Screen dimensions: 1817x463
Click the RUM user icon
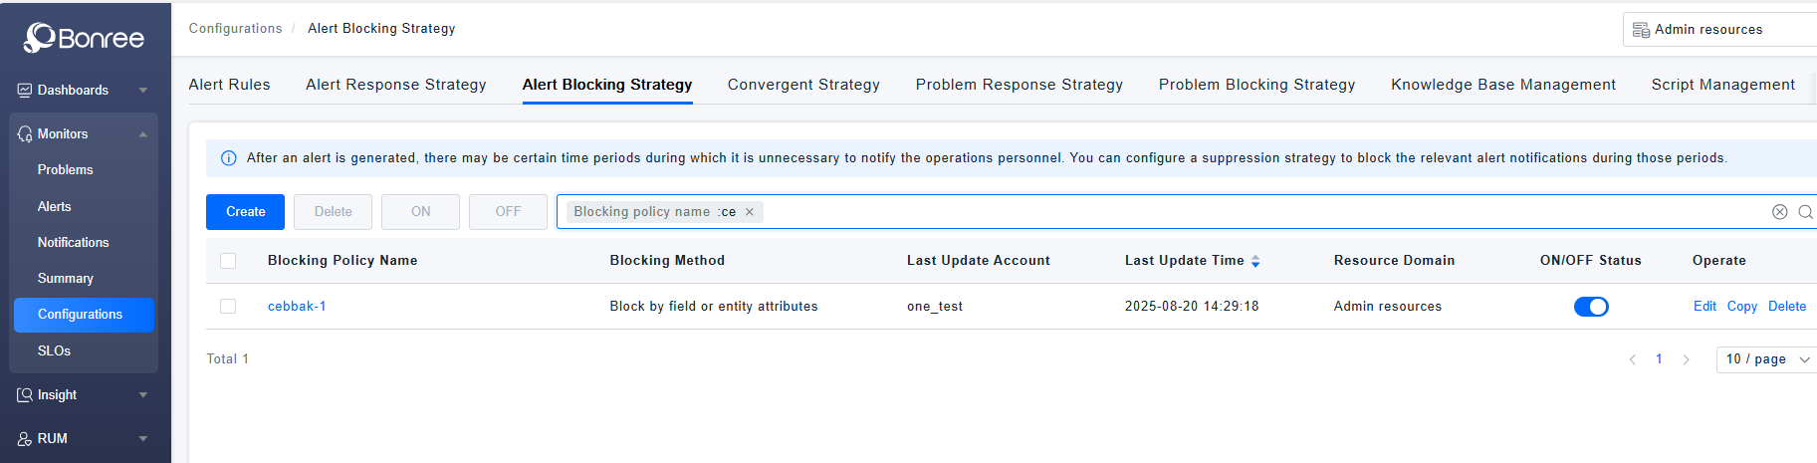point(25,439)
